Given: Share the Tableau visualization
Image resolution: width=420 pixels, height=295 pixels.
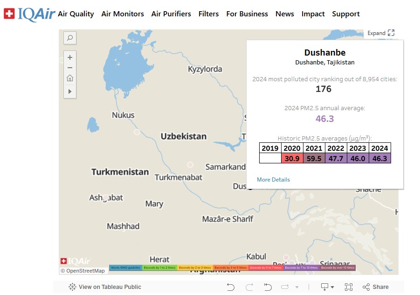Looking at the screenshot, I should coord(376,287).
